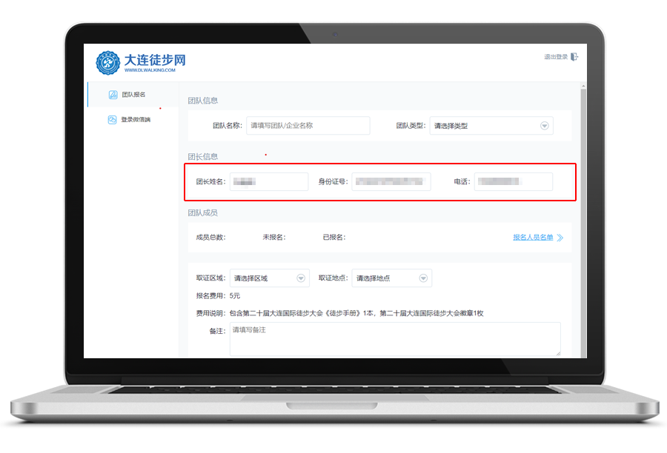
Task: Click the double chevron beside 报名人员名单
Action: pos(560,238)
